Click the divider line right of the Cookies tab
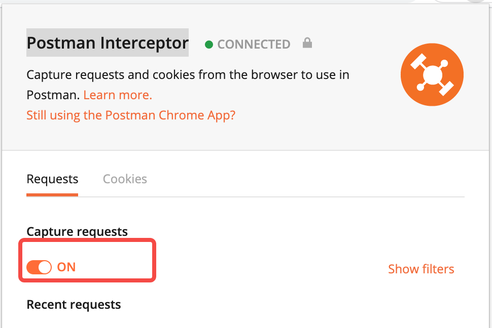The height and width of the screenshot is (328, 492). 304,196
